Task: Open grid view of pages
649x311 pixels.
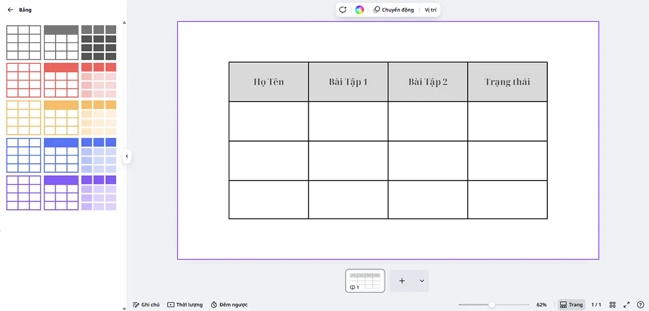Action: 613,305
